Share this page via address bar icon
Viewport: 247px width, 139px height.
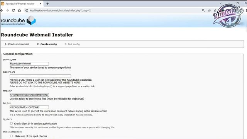(209, 10)
